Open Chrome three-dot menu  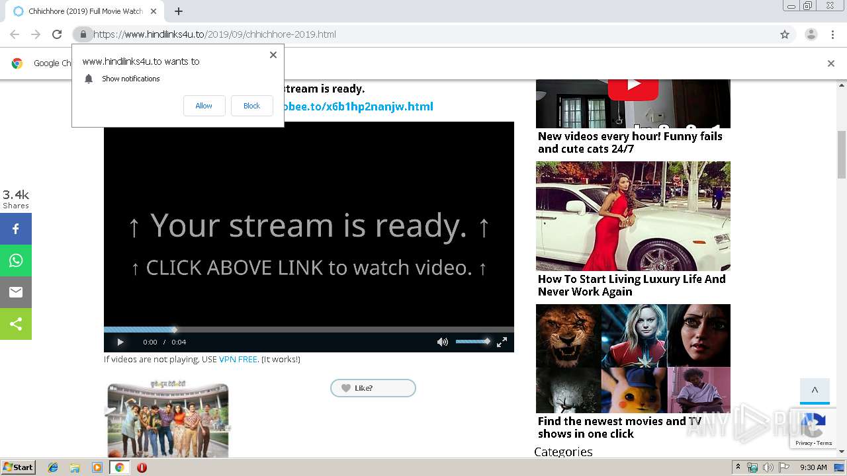click(x=832, y=34)
